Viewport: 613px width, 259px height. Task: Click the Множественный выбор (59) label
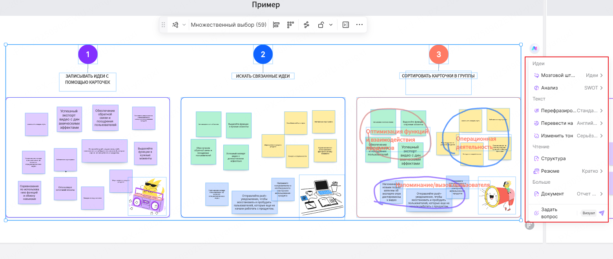tap(228, 25)
